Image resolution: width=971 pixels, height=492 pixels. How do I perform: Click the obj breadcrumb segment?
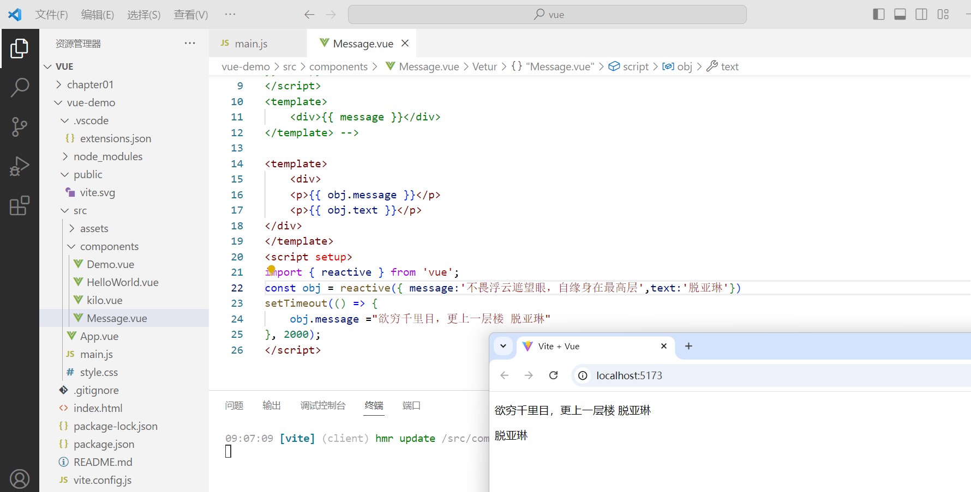[684, 66]
